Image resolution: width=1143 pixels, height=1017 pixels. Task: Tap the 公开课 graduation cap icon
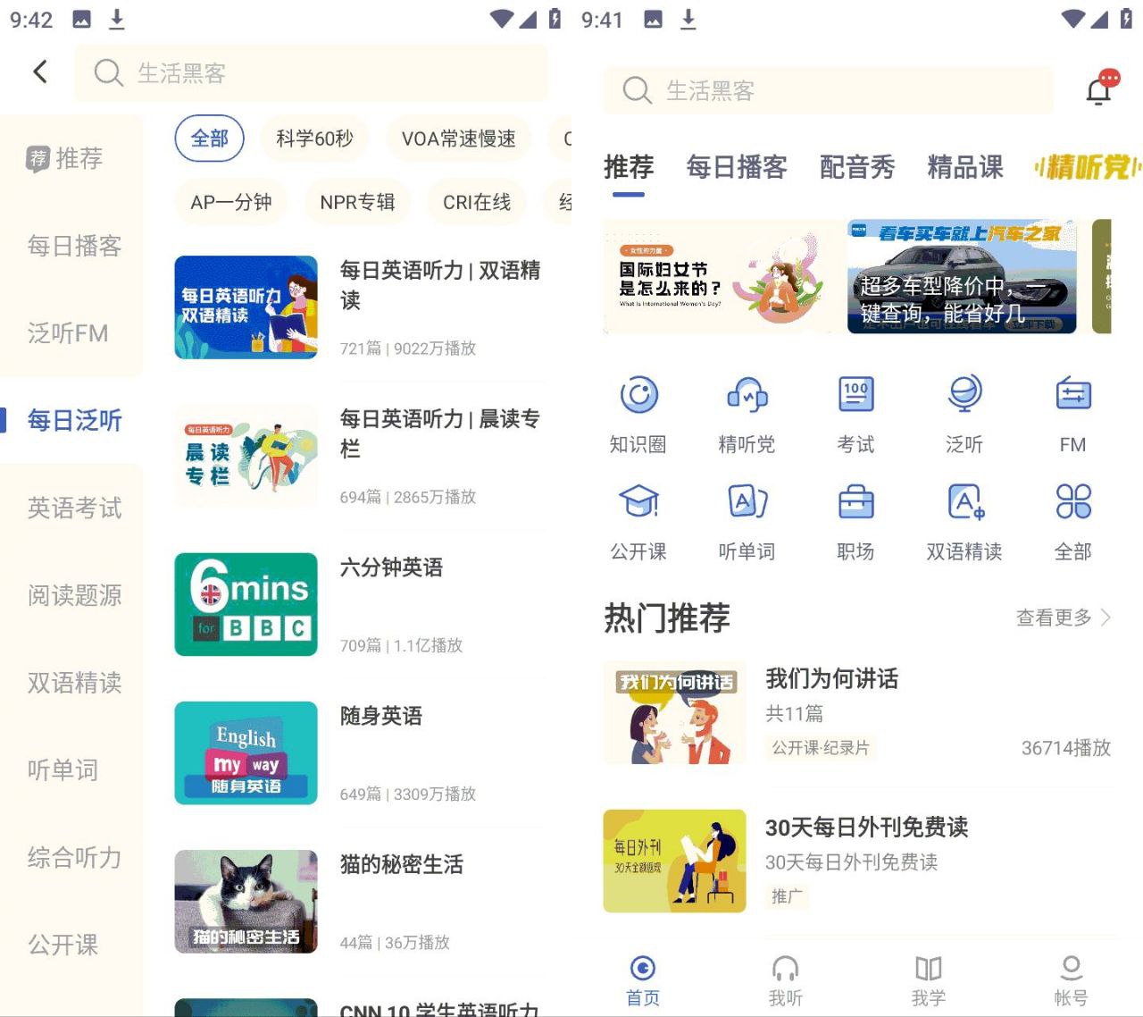638,502
